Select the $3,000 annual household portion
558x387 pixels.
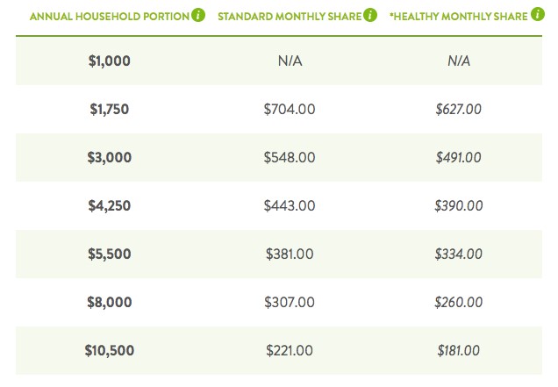click(x=110, y=157)
